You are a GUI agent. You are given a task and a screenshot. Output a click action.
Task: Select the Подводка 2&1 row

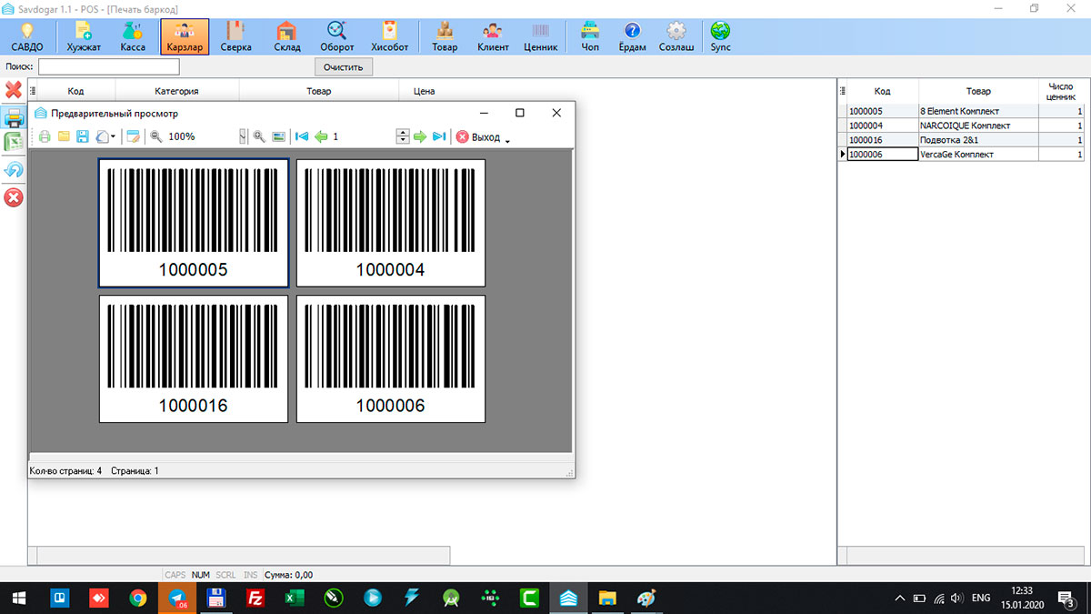[x=965, y=140]
